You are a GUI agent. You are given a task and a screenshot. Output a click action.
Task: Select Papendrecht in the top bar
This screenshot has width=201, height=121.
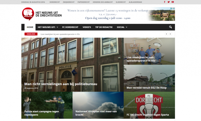[x=84, y=2]
